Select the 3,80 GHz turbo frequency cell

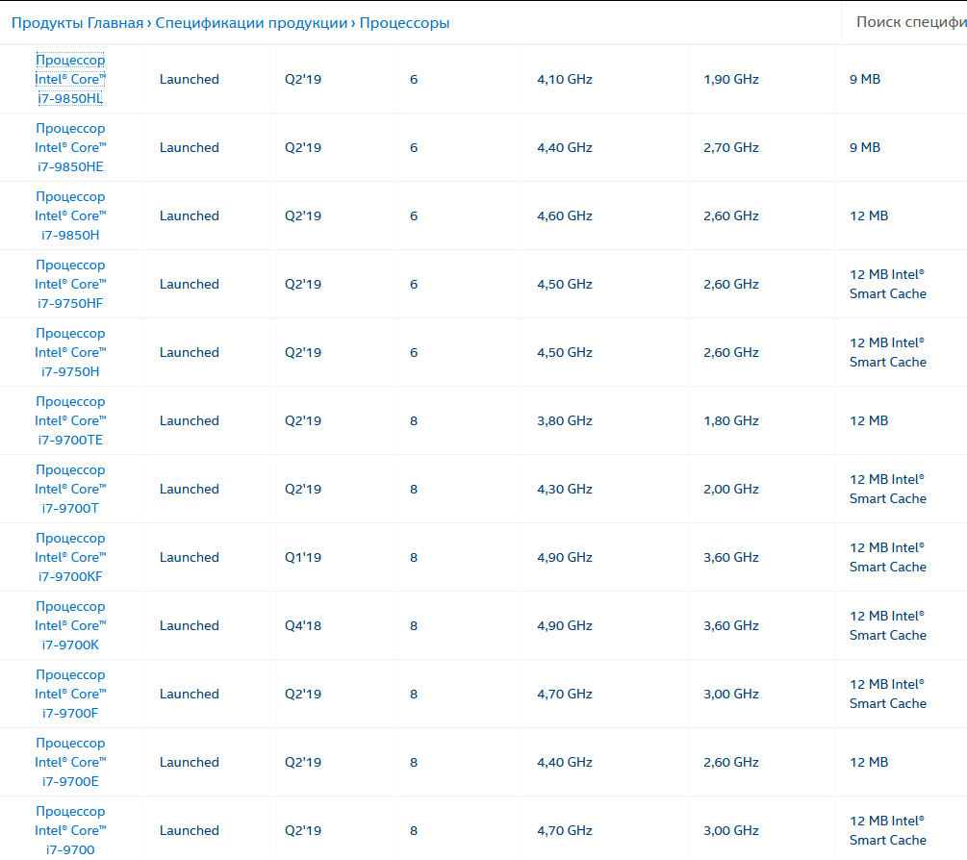tap(565, 420)
